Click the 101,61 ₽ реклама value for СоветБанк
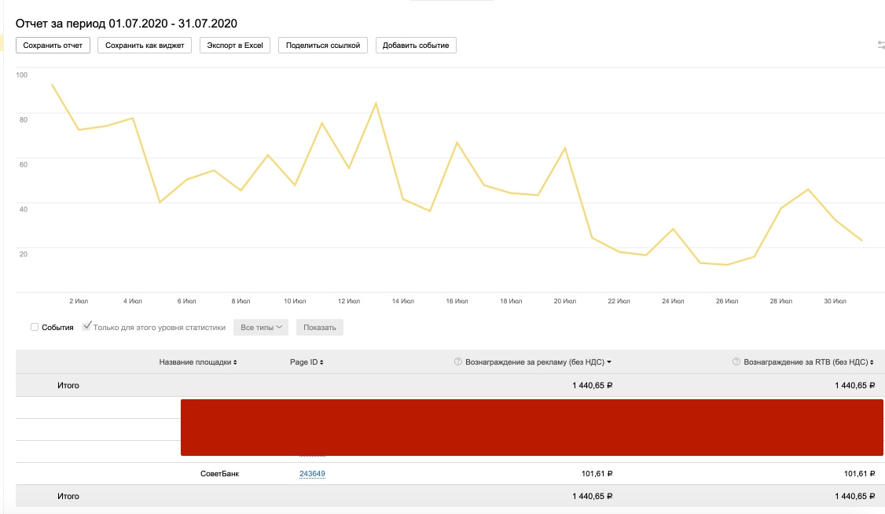 pyautogui.click(x=597, y=474)
